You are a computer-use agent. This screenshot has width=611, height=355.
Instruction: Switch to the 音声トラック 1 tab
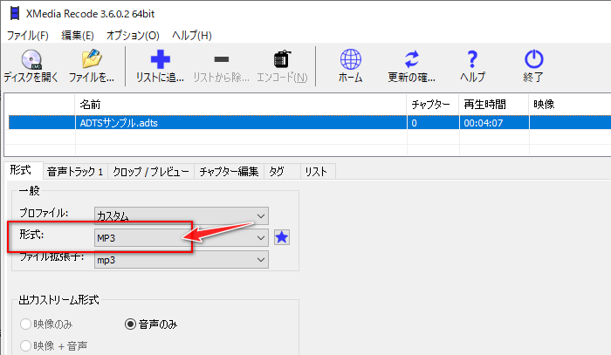[75, 172]
